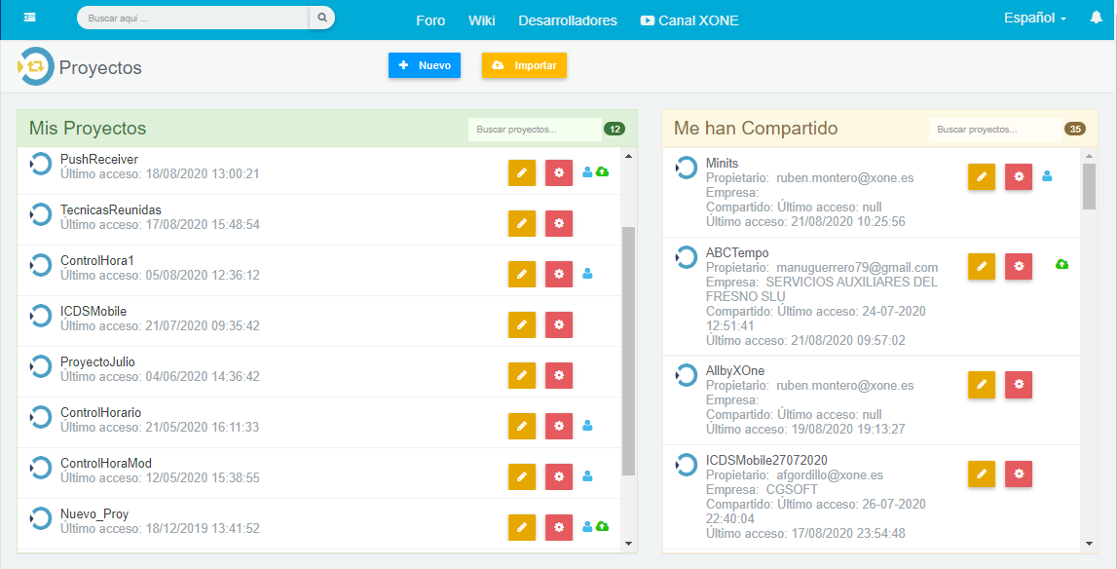Screen dimensions: 1117x569
Task: Open settings gear for ICDSMobile27072020
Action: pyautogui.click(x=1019, y=474)
